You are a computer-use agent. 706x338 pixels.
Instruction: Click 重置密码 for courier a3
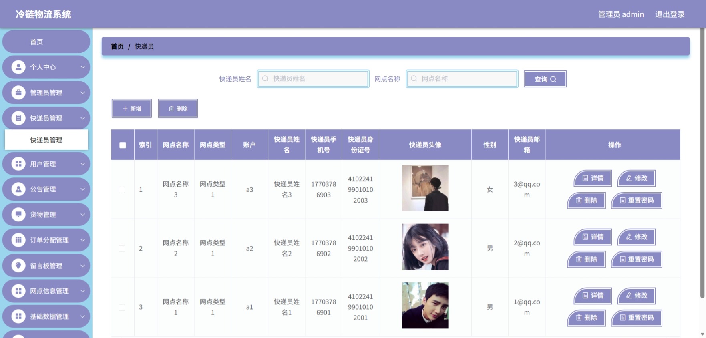coord(636,200)
